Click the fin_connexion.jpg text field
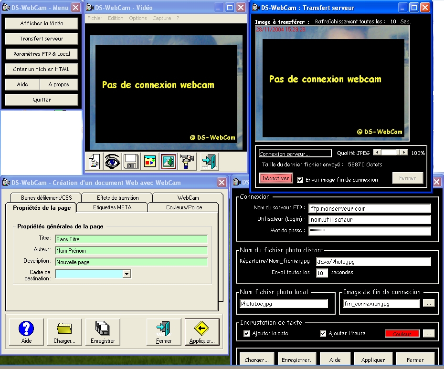This screenshot has width=444, height=369. (381, 304)
